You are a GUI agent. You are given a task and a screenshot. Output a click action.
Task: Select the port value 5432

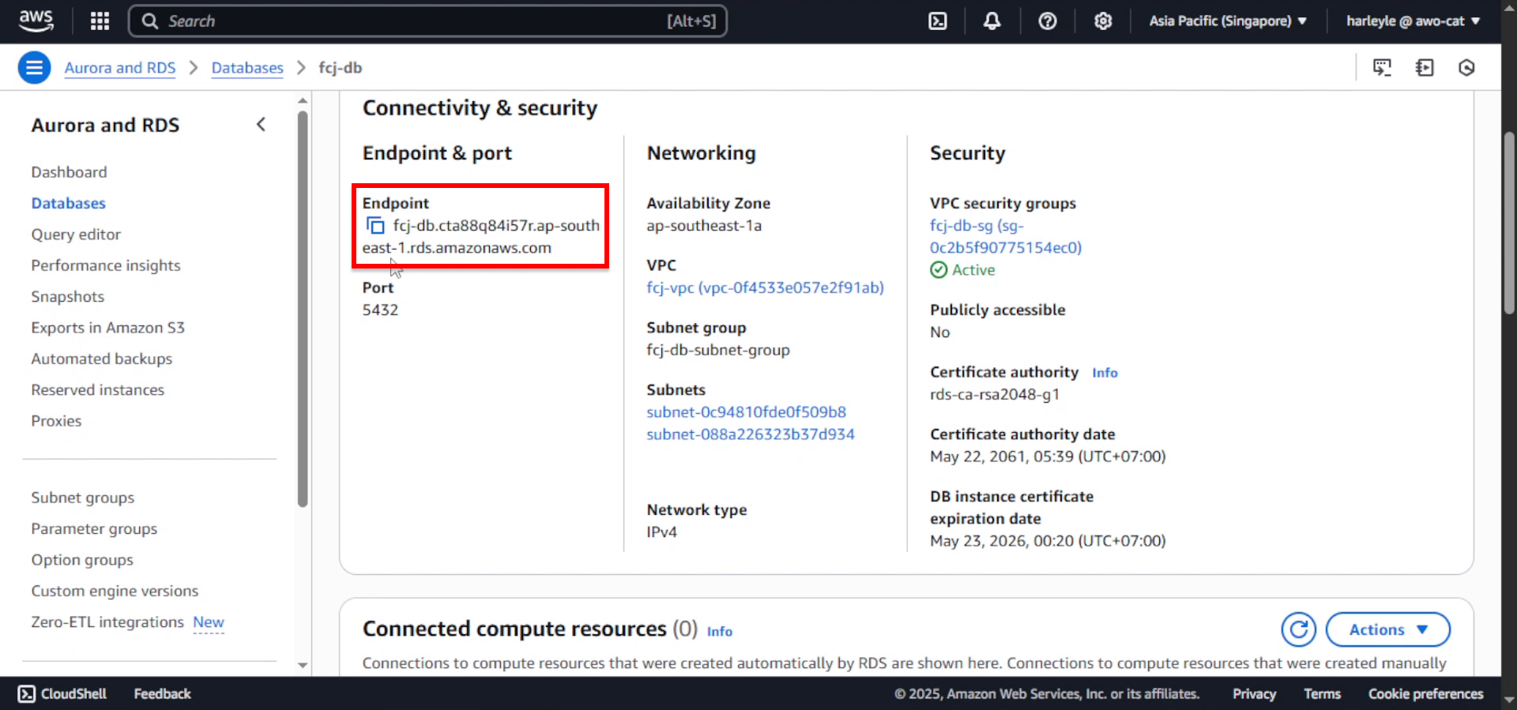coord(380,310)
